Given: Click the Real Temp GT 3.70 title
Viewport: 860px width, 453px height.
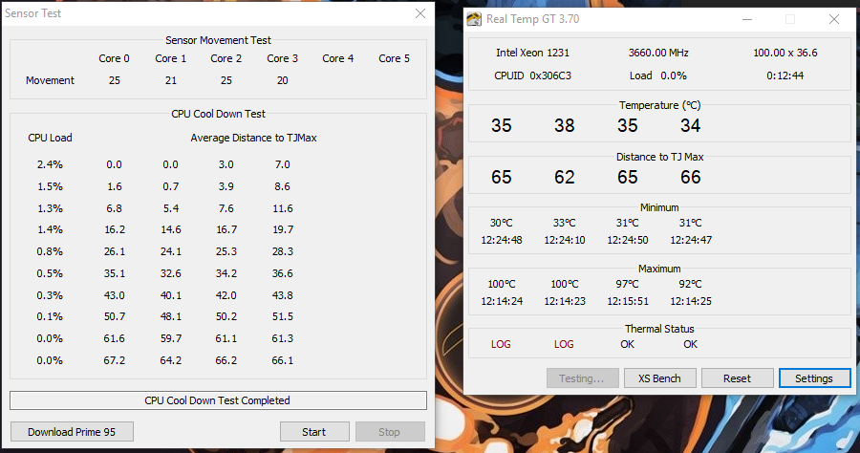Looking at the screenshot, I should (x=532, y=19).
